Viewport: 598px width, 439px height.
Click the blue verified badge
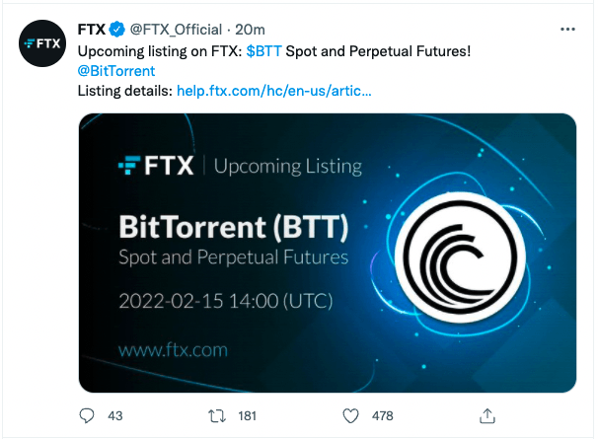click(116, 29)
